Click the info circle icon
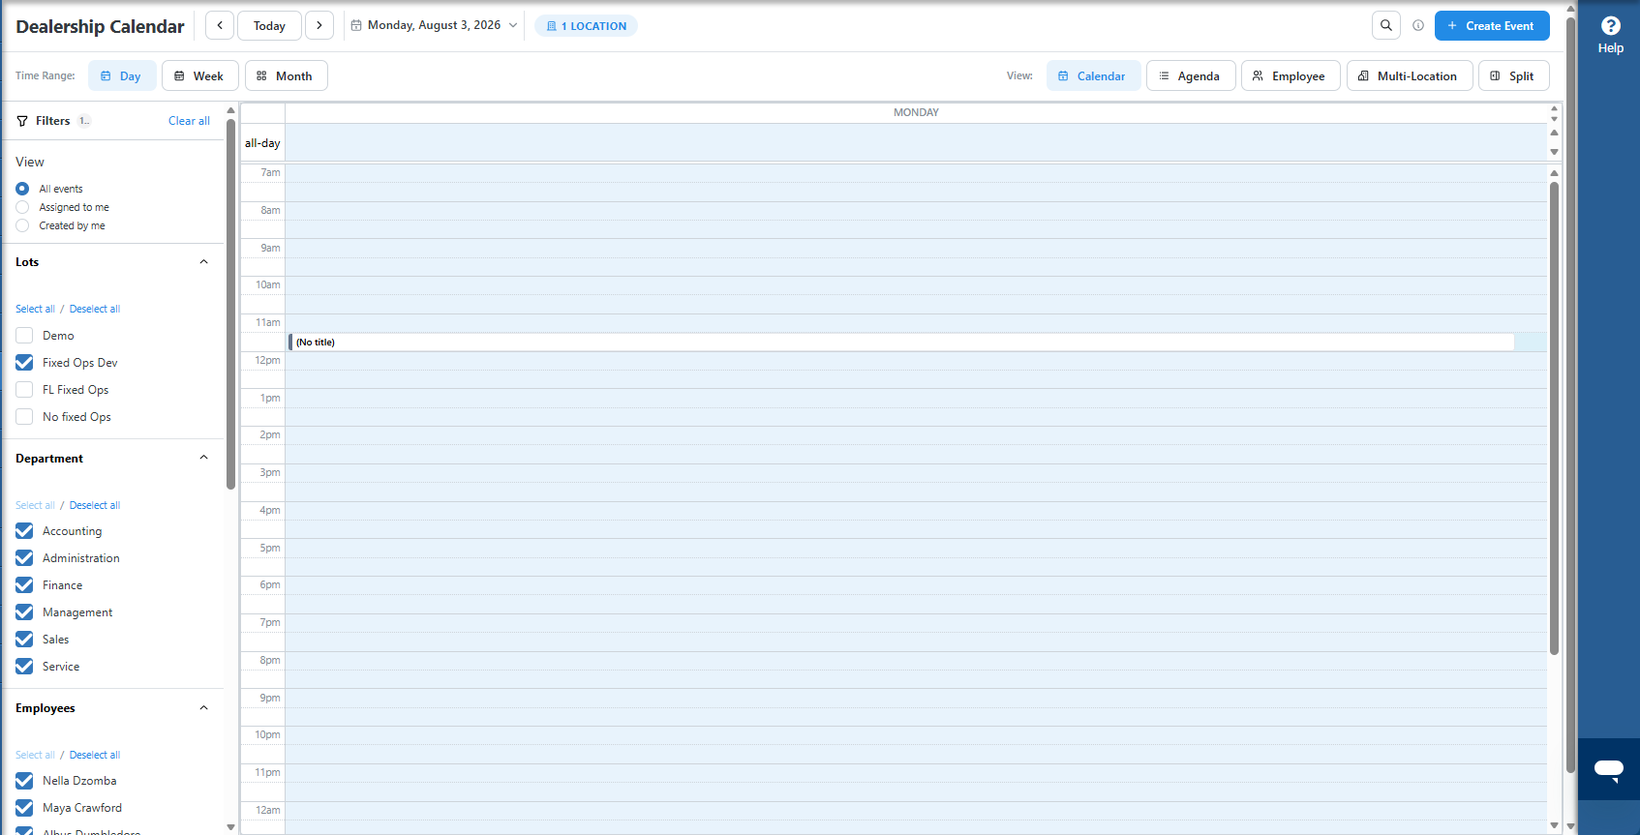 (1418, 26)
